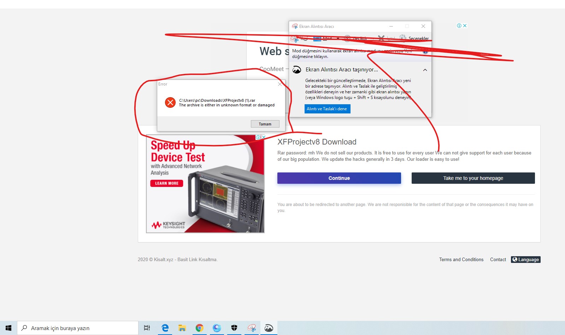Click the Keysight Technologies logo

[x=169, y=225]
